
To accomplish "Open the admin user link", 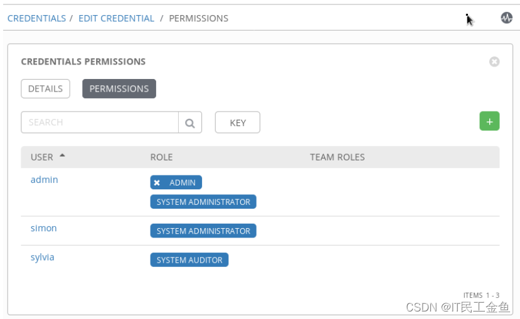I will coord(44,180).
